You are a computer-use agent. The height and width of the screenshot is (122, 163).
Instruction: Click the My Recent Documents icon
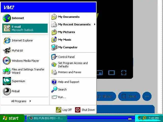coord(54,24)
